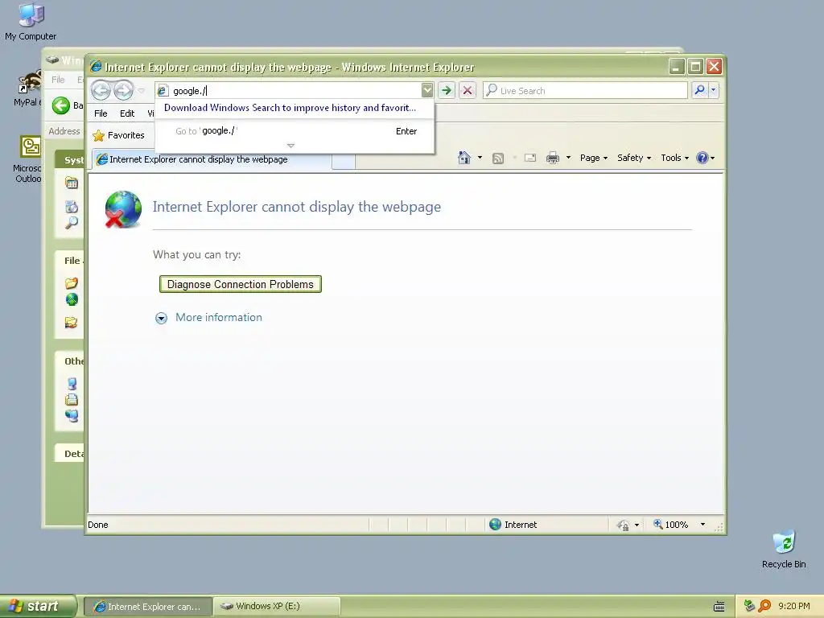
Task: Click the IE Forward navigation arrow
Action: (123, 90)
